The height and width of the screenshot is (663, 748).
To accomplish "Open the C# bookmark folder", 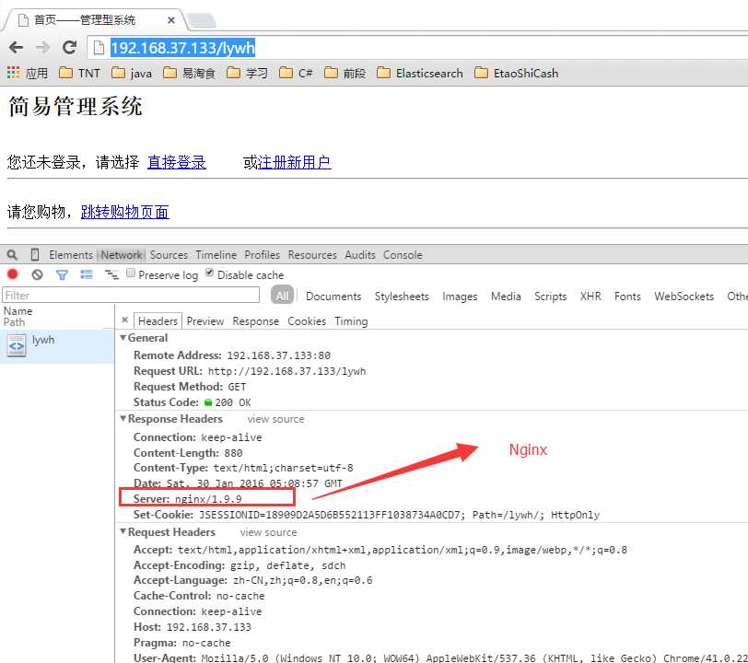I will tap(296, 73).
